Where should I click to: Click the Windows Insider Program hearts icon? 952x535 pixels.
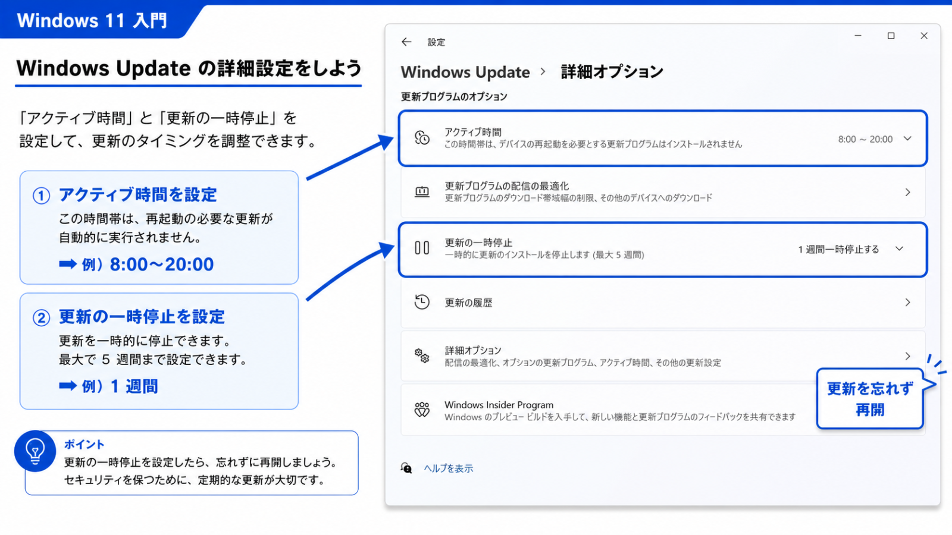tap(422, 410)
